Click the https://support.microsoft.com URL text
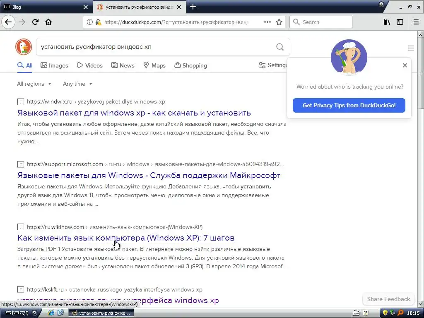The height and width of the screenshot is (318, 424). pos(65,164)
